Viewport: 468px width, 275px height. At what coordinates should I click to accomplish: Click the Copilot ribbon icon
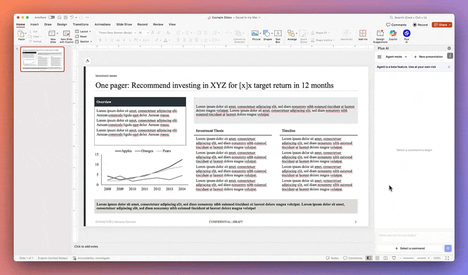tap(393, 35)
